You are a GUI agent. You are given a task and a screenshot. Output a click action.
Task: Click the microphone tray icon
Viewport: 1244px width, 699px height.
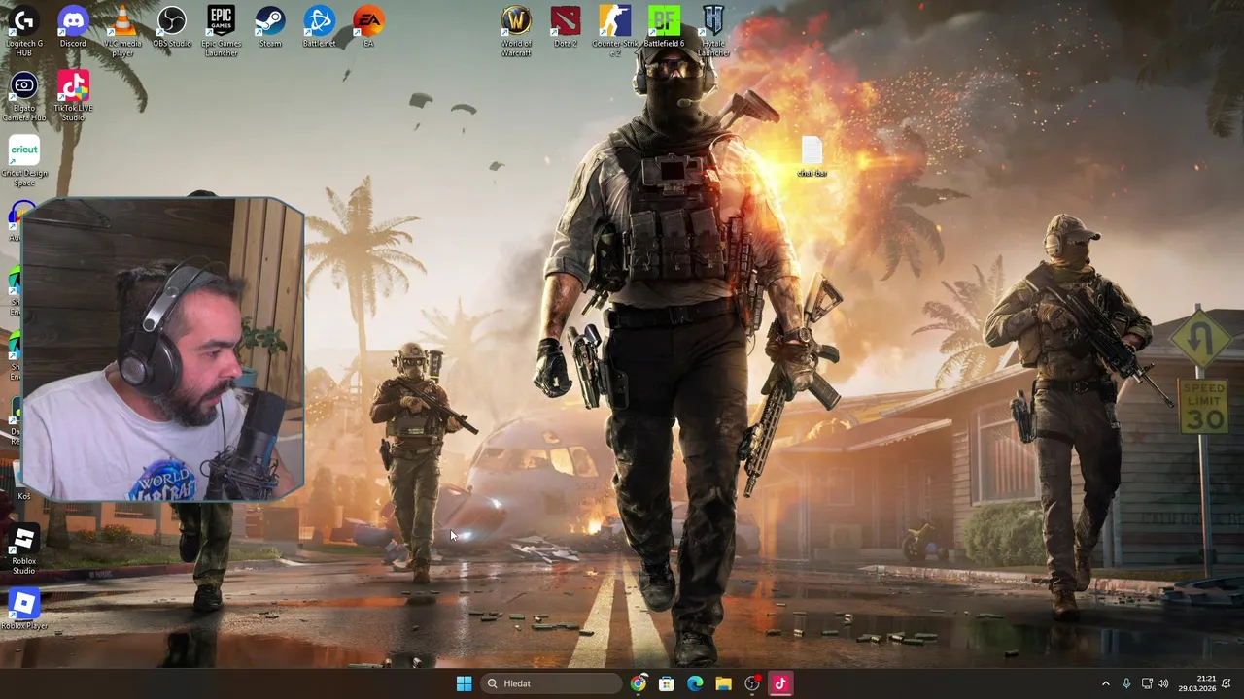(x=1126, y=683)
